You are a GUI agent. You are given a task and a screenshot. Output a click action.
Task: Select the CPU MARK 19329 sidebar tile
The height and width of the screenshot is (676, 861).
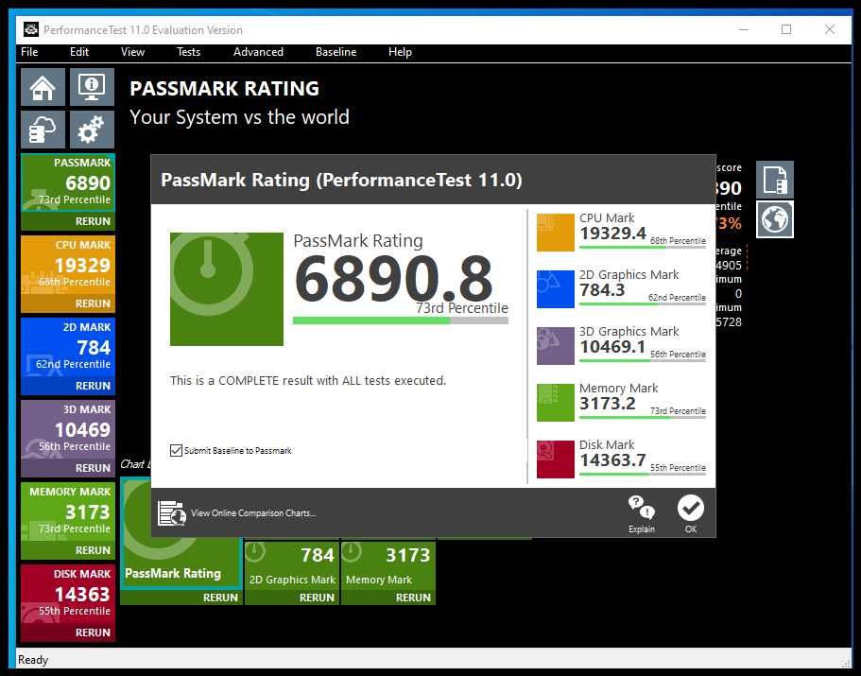tap(68, 266)
